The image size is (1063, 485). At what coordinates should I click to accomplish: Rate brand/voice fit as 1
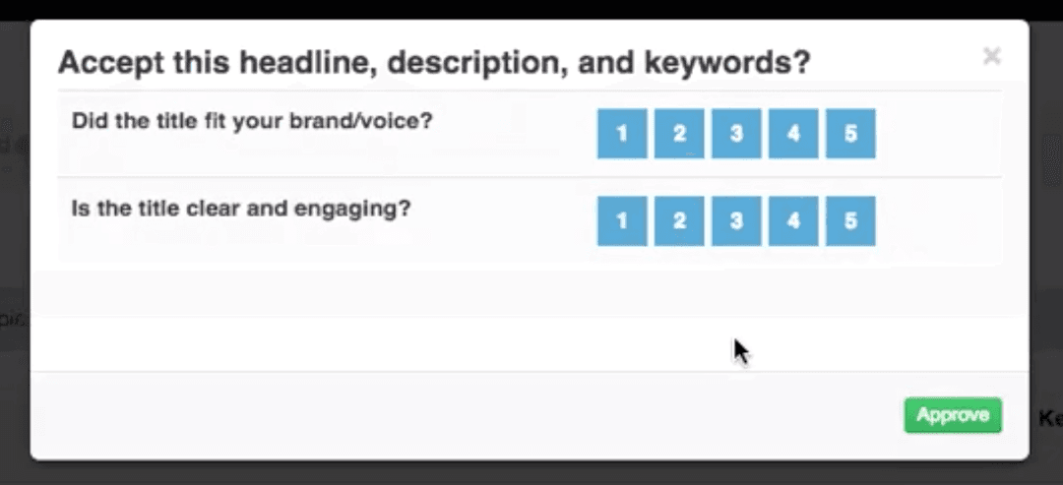622,134
